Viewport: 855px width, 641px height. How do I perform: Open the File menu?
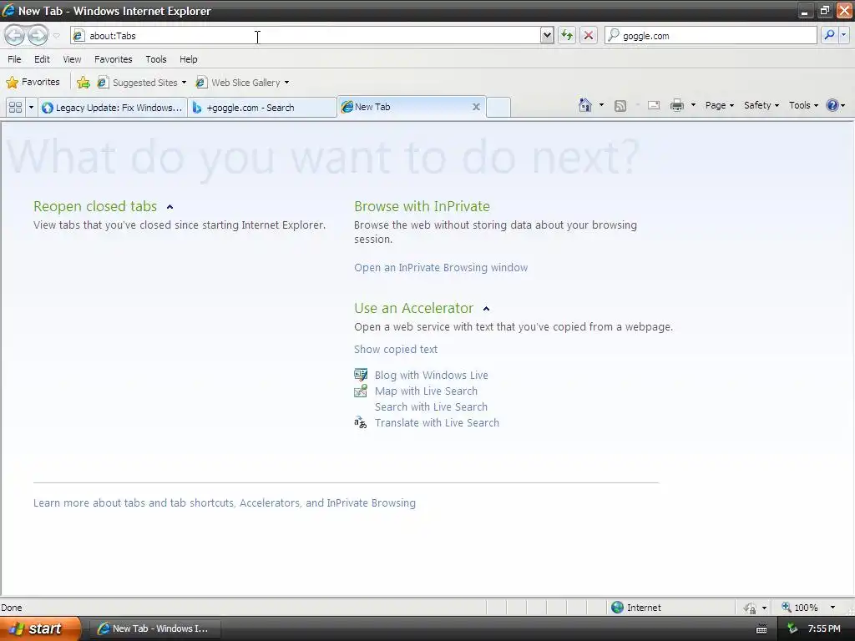click(15, 59)
